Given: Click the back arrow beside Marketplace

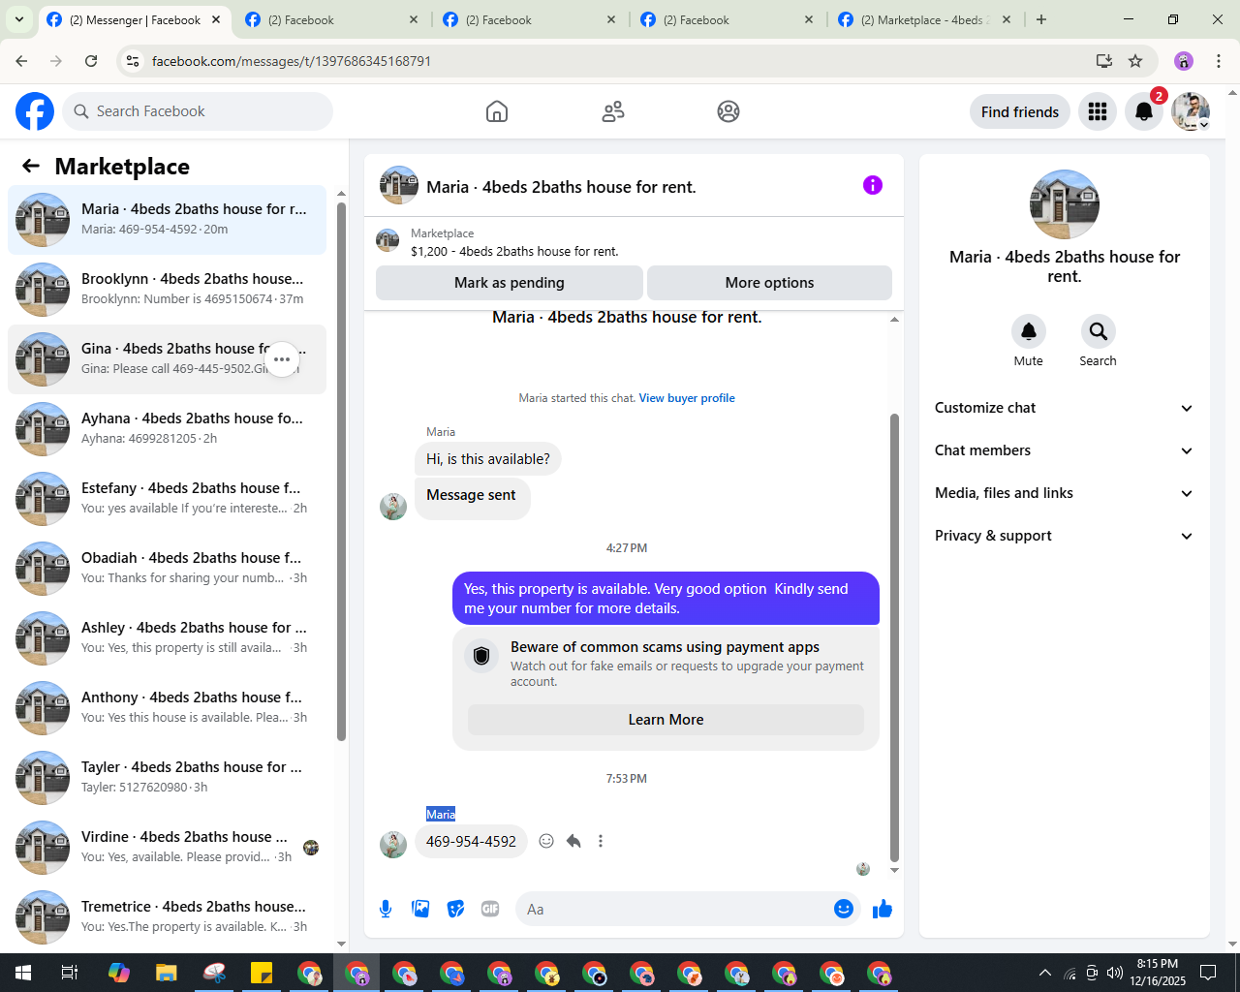Looking at the screenshot, I should click(x=31, y=167).
